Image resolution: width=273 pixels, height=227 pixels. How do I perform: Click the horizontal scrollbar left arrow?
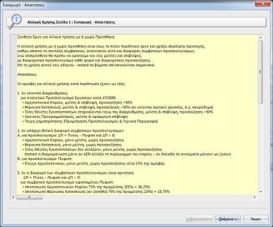[x=13, y=197]
